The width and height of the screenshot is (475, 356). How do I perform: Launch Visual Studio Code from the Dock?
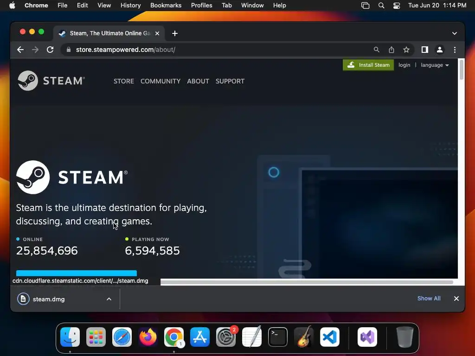[x=330, y=337]
